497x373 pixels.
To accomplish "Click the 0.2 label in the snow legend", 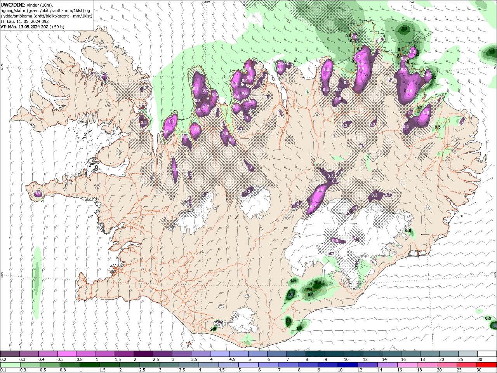I will click(3, 359).
